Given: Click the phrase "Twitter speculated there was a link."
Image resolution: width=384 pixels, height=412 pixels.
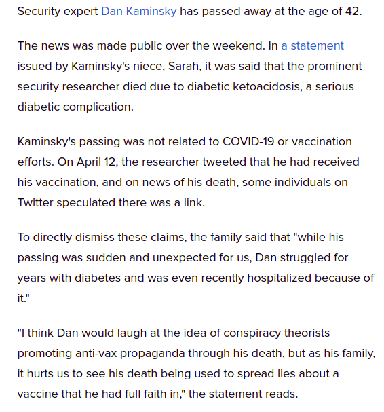Looking at the screenshot, I should coord(111,202).
